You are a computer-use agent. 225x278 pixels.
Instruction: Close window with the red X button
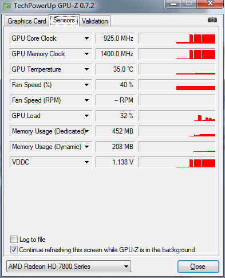click(210, 3)
